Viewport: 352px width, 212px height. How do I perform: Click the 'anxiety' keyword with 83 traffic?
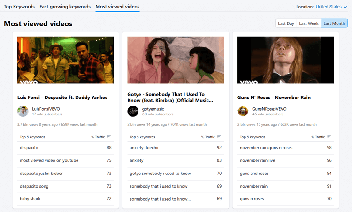[137, 160]
